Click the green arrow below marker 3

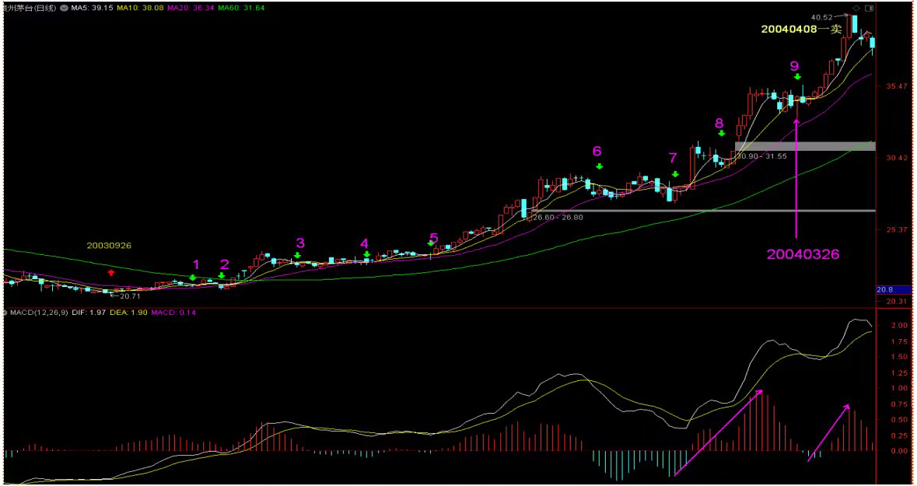(x=297, y=255)
